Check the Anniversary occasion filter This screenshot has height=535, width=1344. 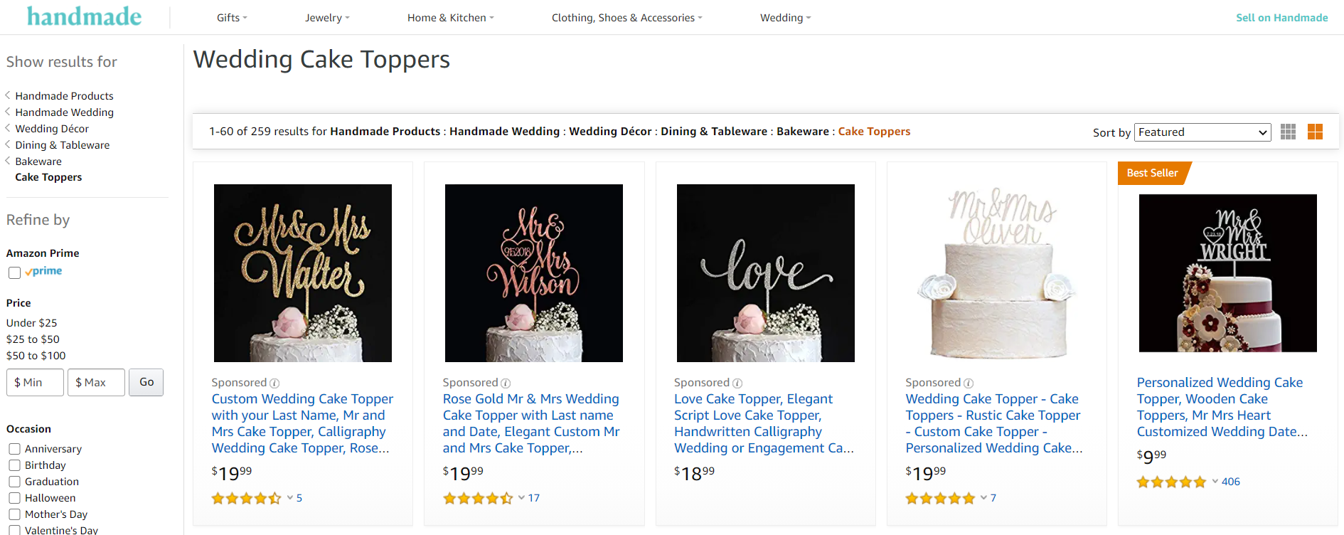(x=14, y=449)
